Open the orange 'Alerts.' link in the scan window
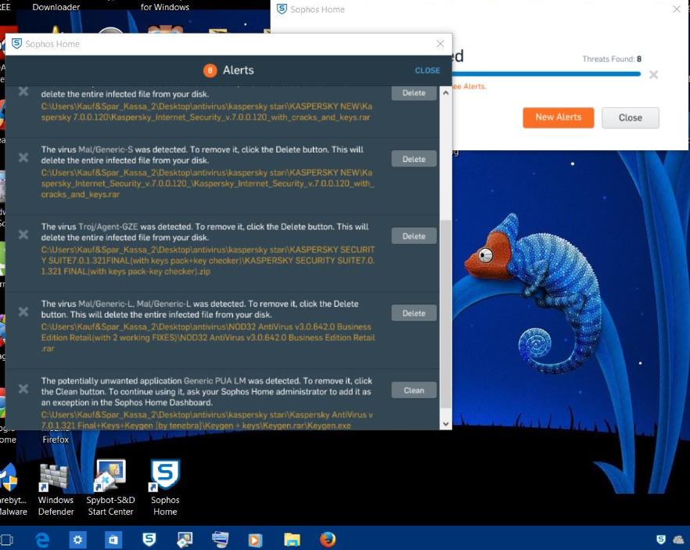The height and width of the screenshot is (550, 690). click(x=469, y=87)
